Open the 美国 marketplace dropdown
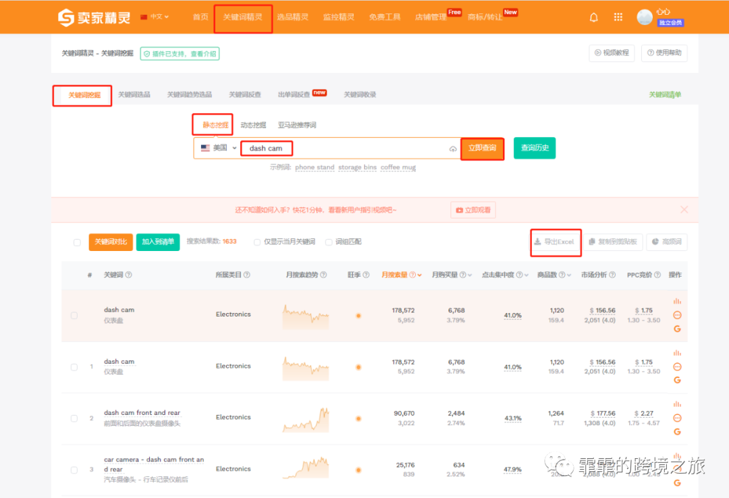Screen dimensions: 729x498 coord(219,148)
